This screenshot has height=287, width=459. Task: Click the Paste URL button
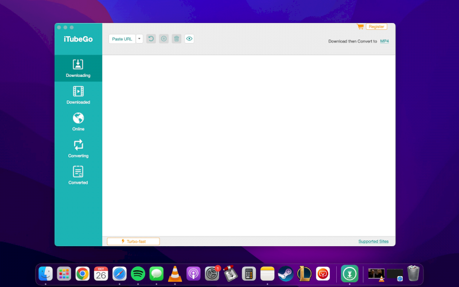pyautogui.click(x=122, y=39)
